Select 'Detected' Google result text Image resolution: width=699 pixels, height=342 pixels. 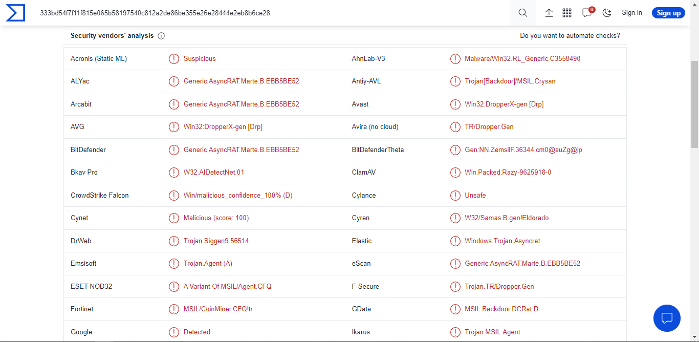[197, 332]
